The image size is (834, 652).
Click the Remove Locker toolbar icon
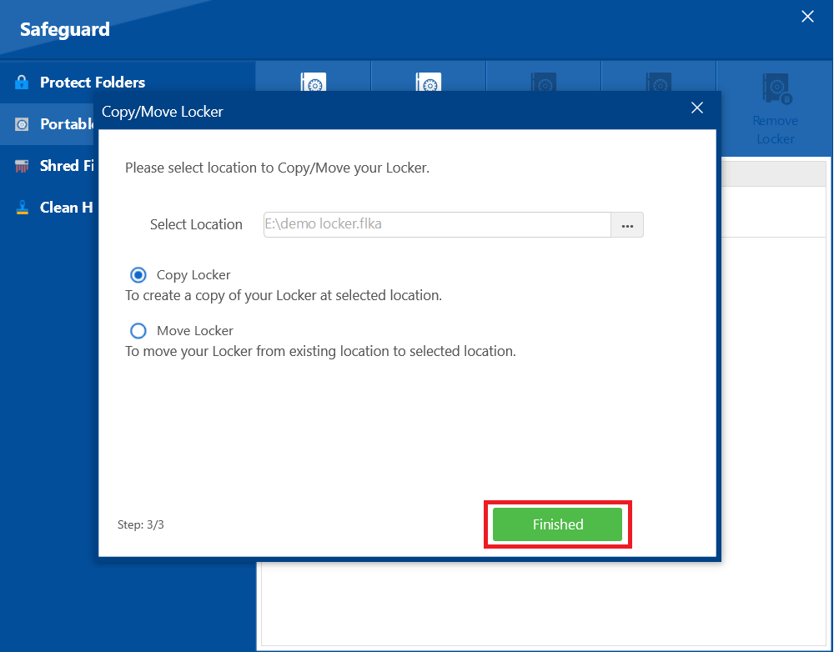(x=776, y=88)
